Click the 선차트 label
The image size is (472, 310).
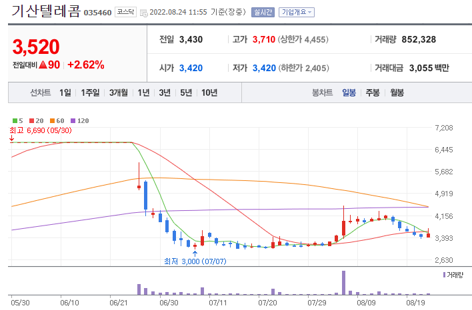click(41, 92)
